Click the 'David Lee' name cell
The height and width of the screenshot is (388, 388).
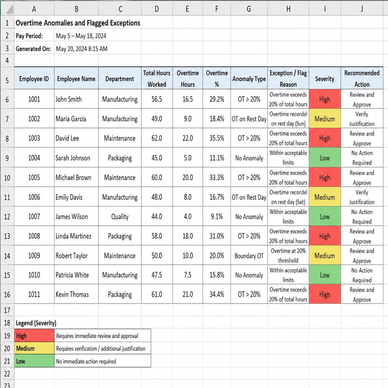[x=76, y=138]
